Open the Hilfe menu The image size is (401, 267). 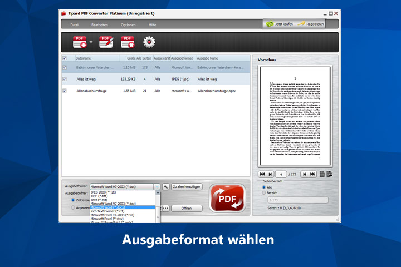152,25
